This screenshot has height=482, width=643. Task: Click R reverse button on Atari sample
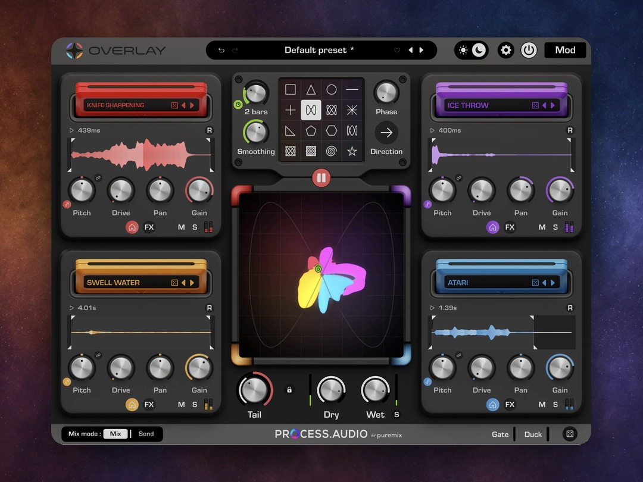pyautogui.click(x=570, y=308)
